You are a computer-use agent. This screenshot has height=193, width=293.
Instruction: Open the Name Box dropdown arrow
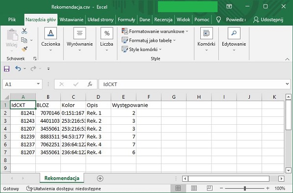(38, 84)
